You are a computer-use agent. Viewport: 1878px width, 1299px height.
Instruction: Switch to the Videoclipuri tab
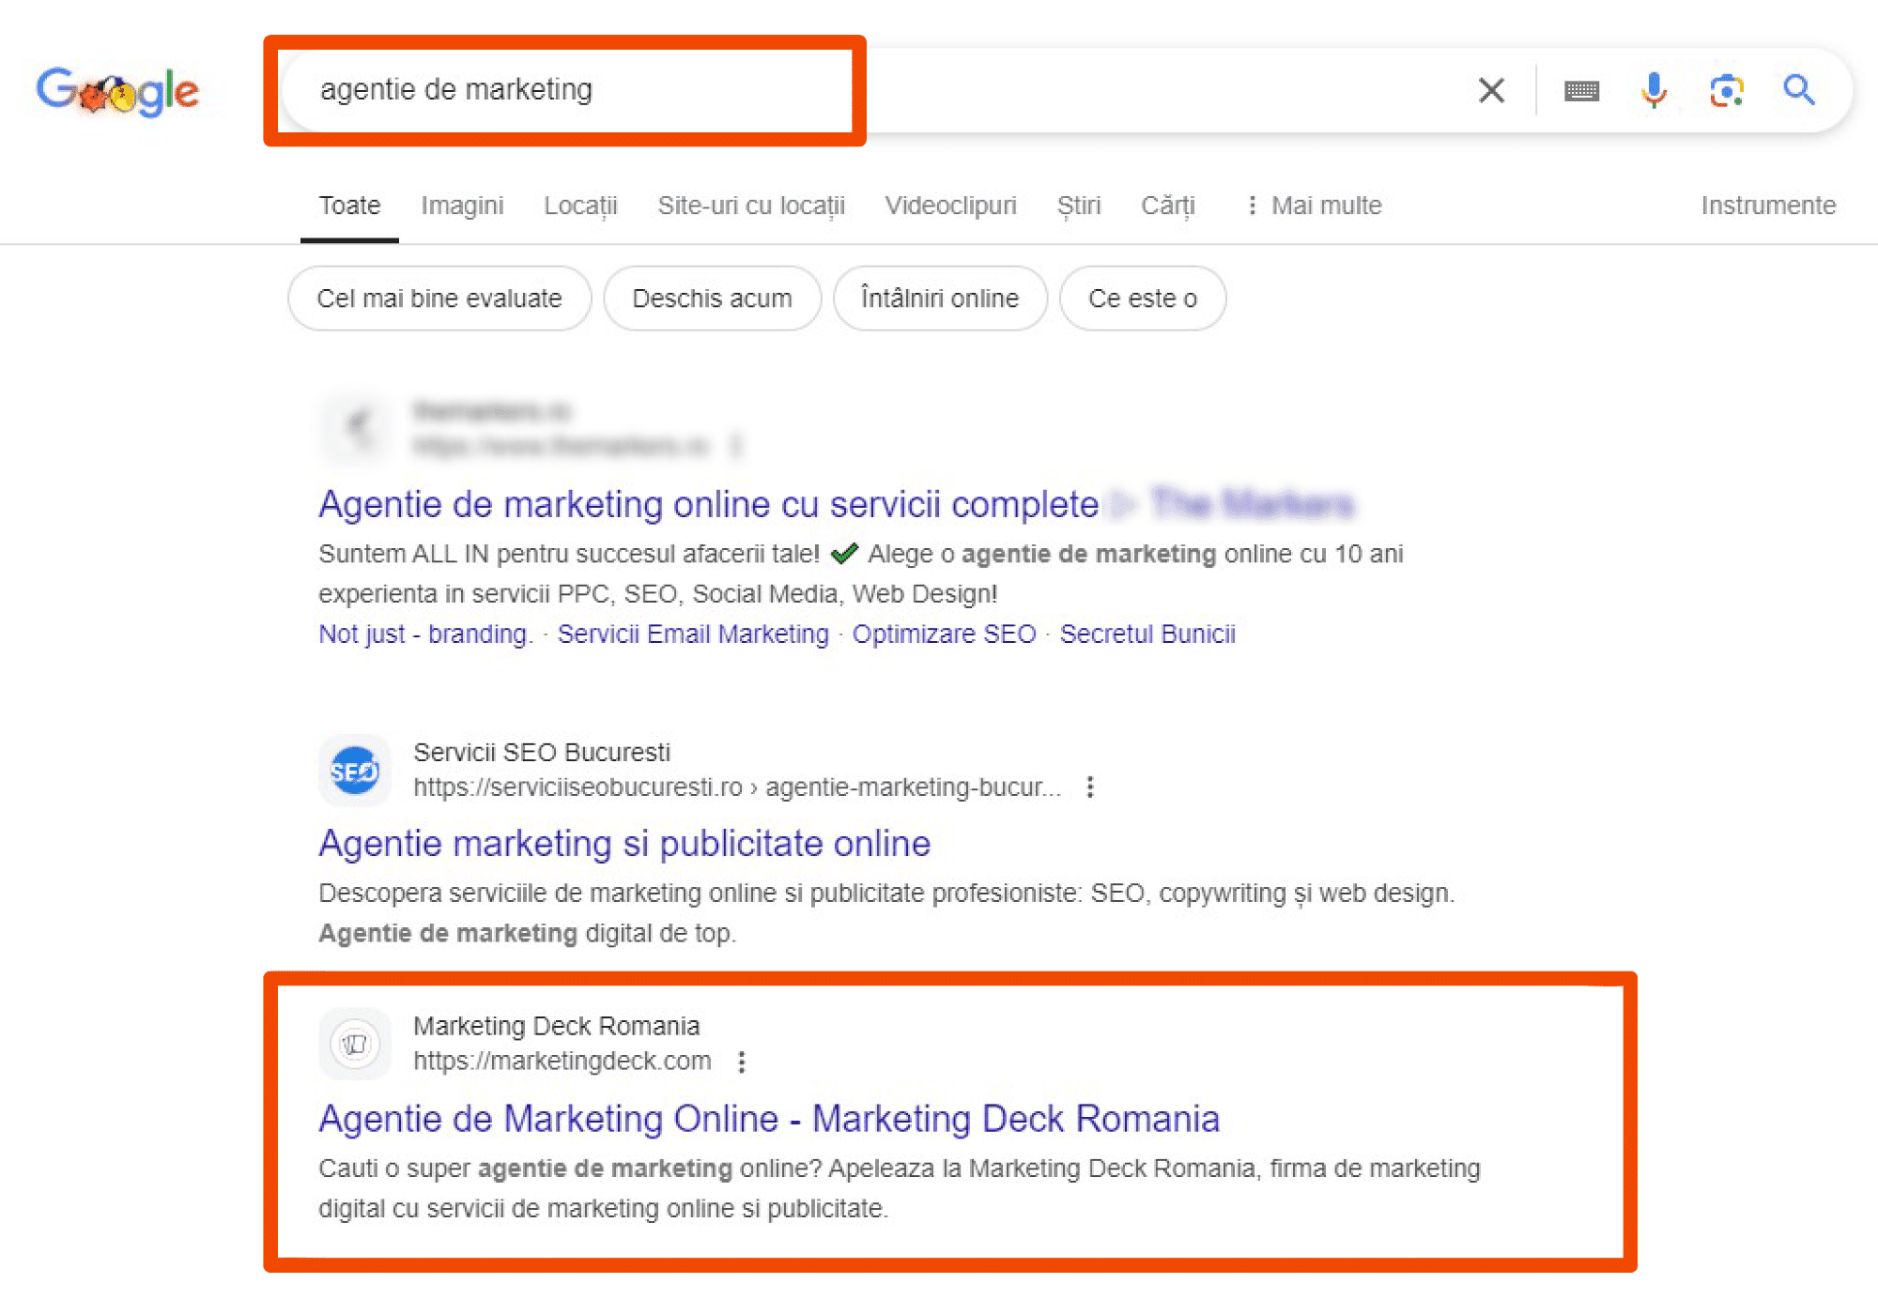pyautogui.click(x=950, y=206)
